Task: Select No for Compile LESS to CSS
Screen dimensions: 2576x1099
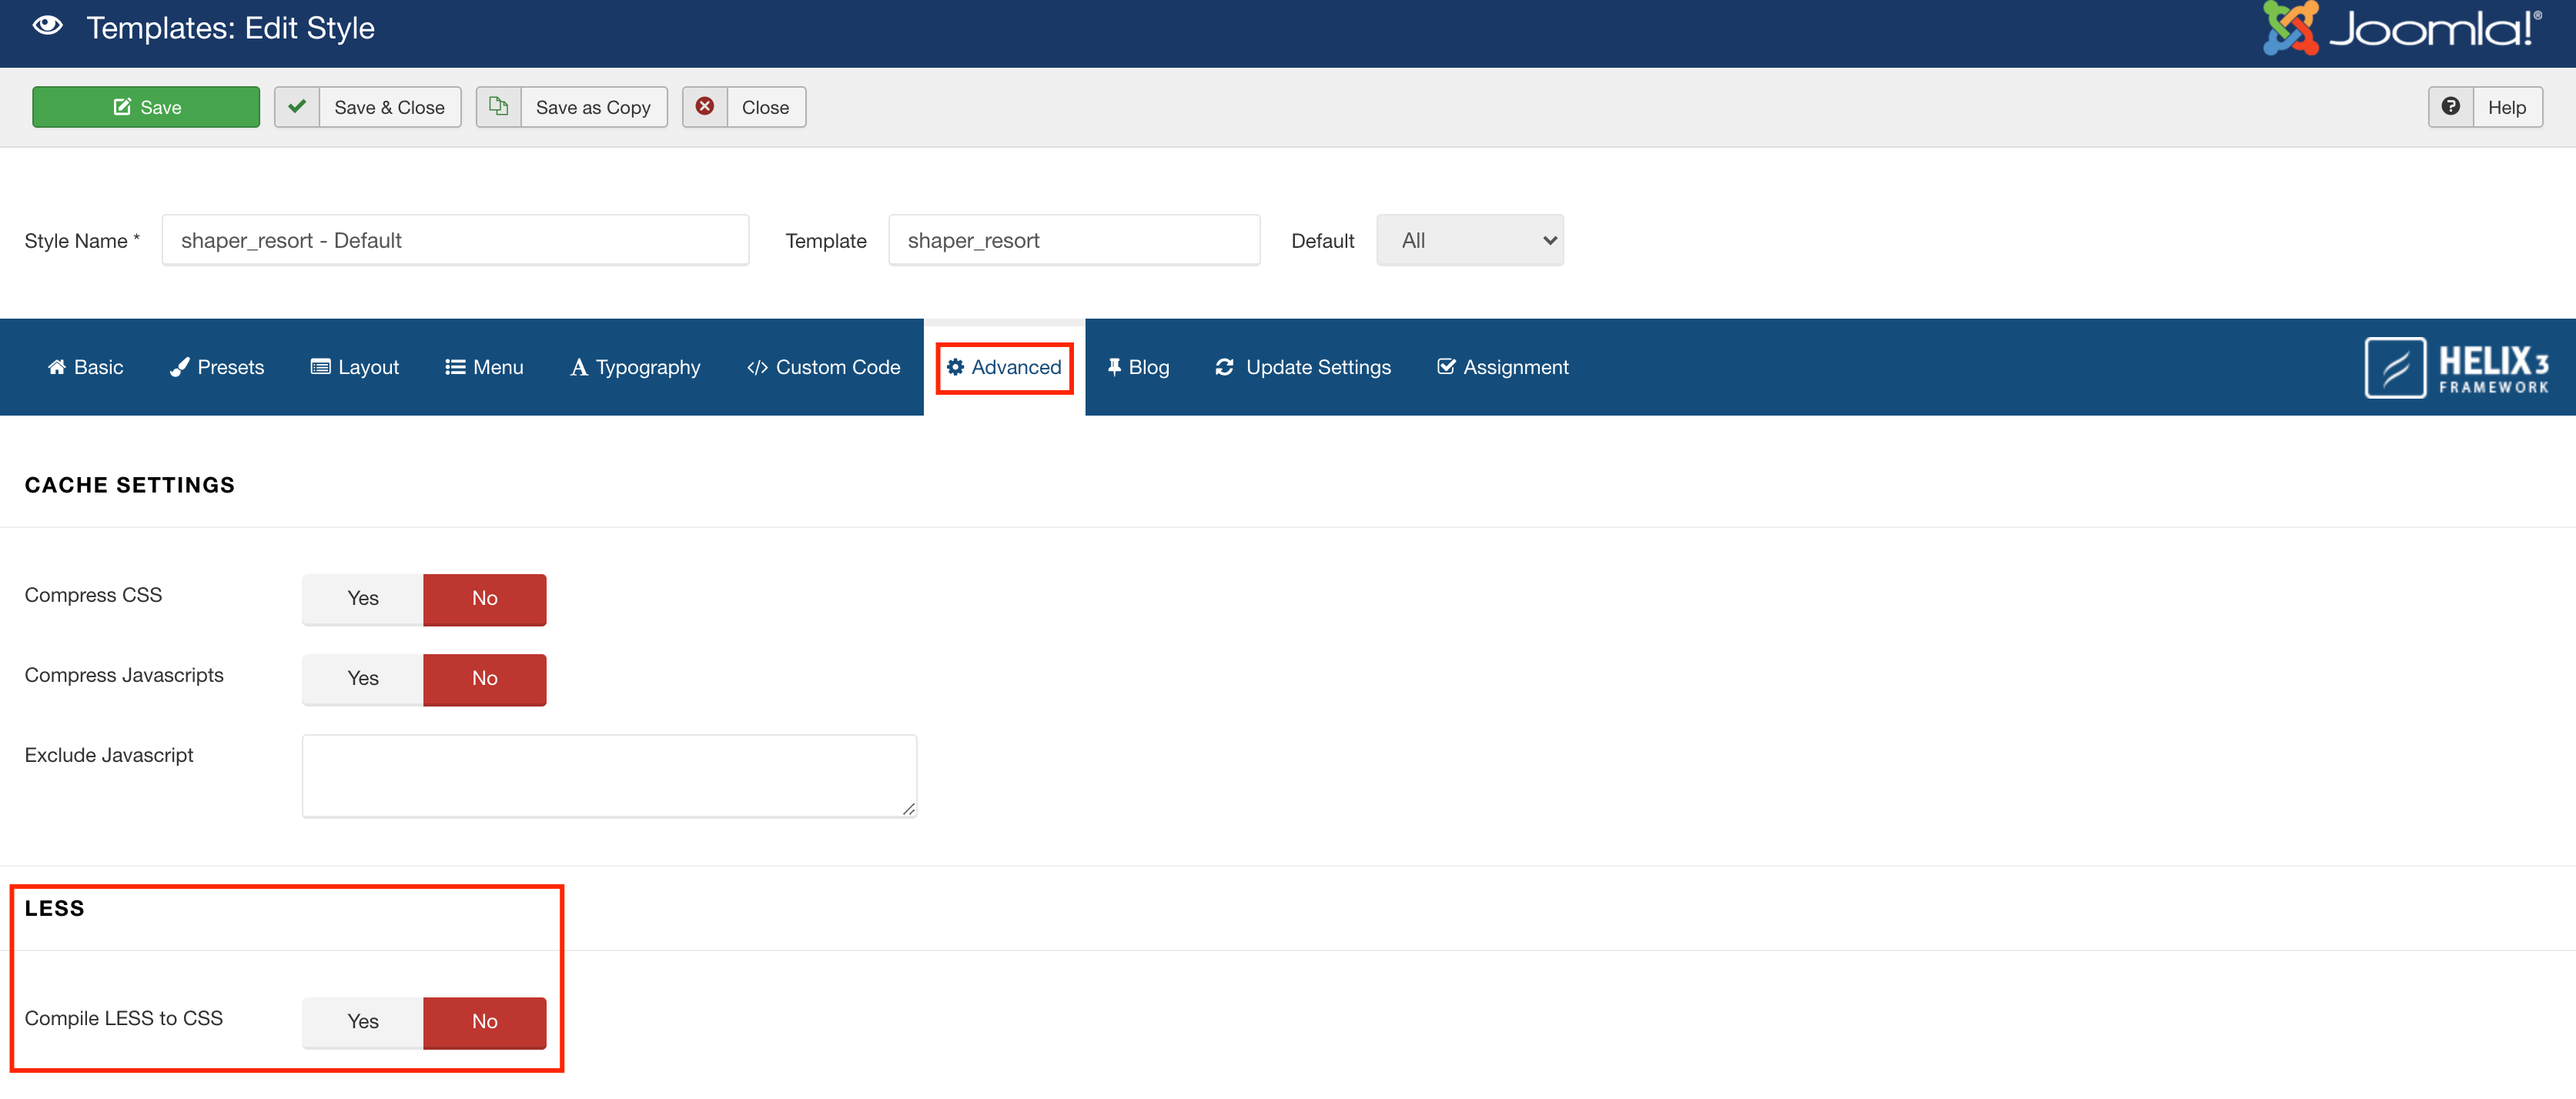Action: [484, 1021]
